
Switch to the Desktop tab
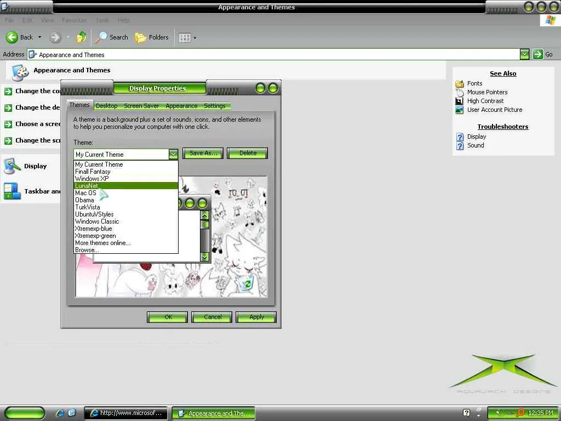click(x=107, y=106)
